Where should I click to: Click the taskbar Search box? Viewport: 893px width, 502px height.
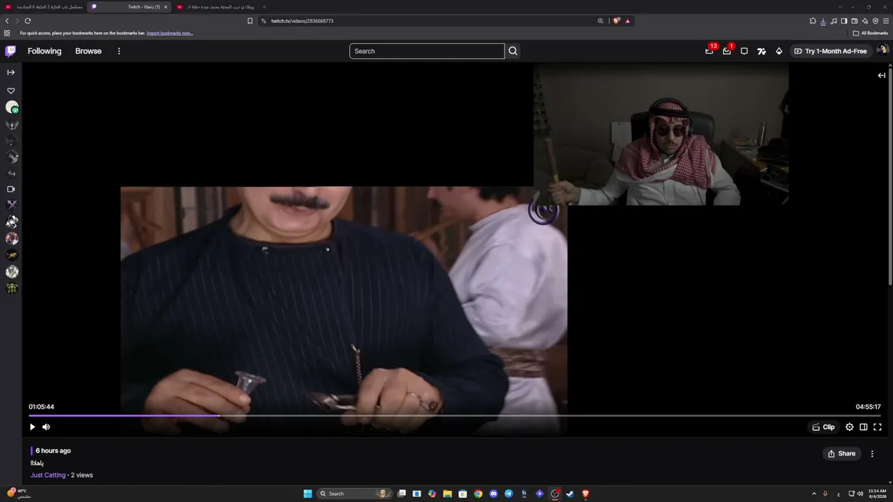pyautogui.click(x=353, y=494)
